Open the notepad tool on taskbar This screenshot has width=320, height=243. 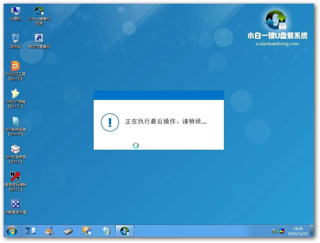coord(105,231)
